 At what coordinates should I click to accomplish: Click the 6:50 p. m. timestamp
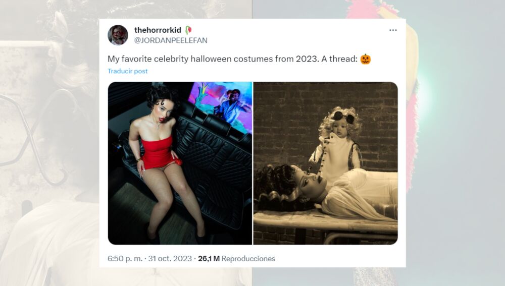point(125,259)
